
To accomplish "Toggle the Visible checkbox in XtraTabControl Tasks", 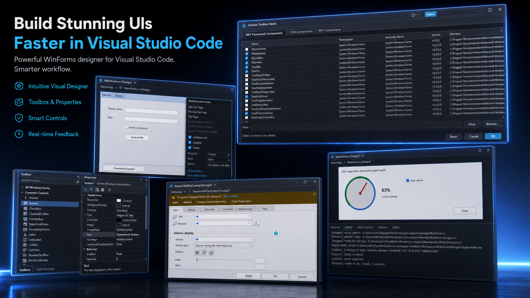I will click(x=190, y=148).
